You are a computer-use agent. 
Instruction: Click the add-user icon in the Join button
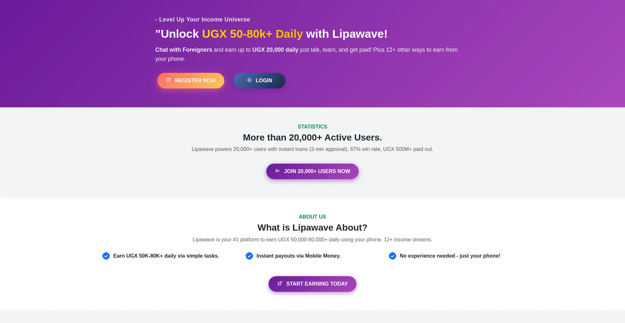click(277, 171)
